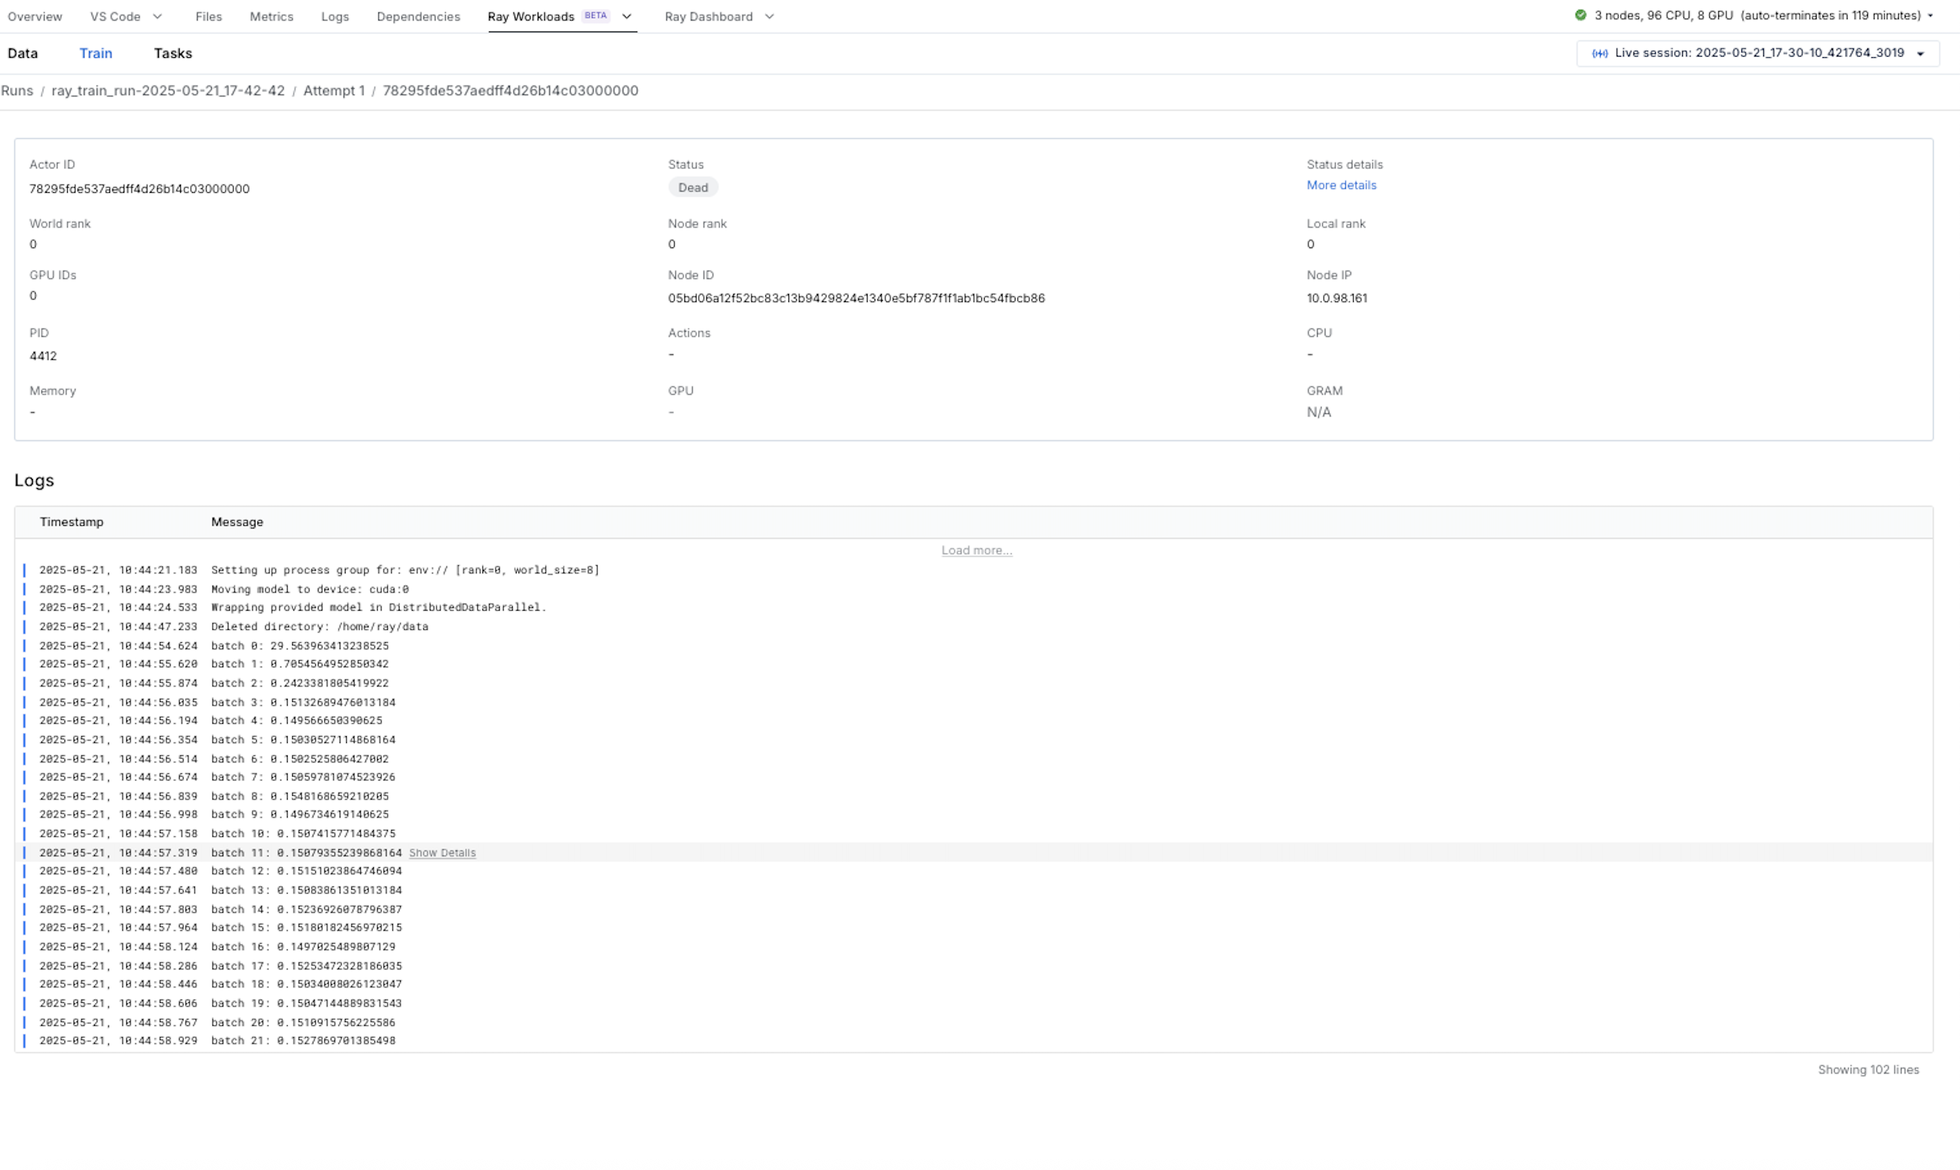Expand the Ray Workloads dropdown chevron

(x=627, y=16)
